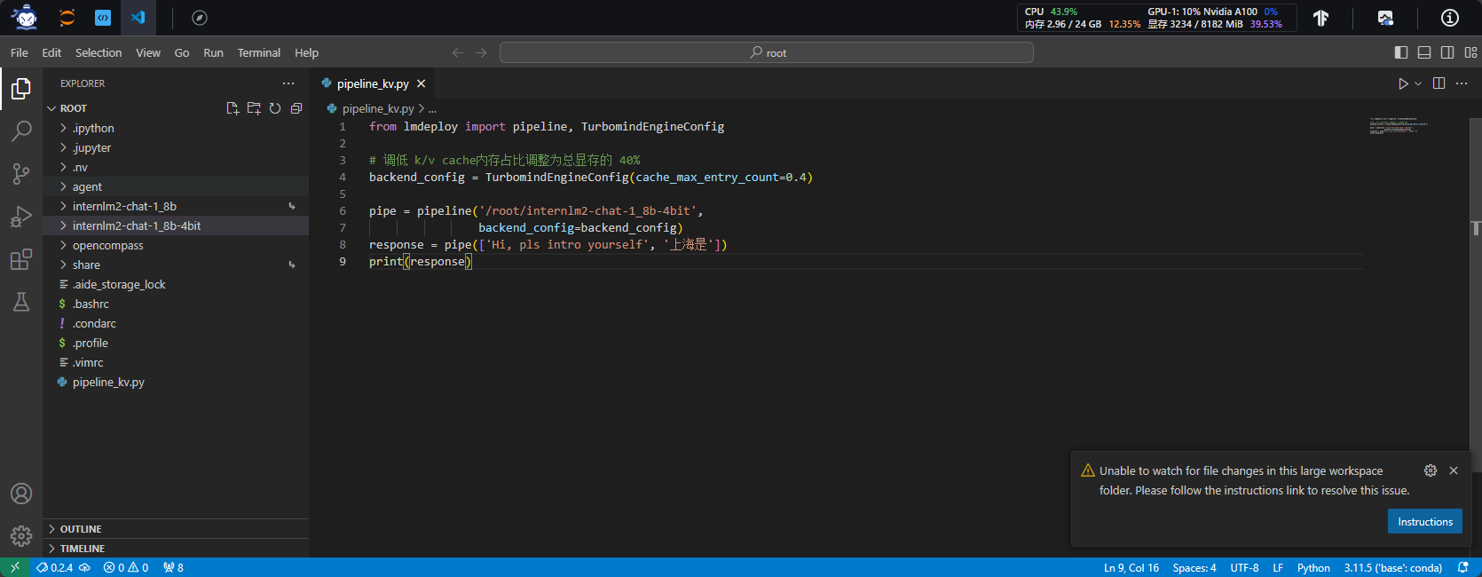Image resolution: width=1482 pixels, height=577 pixels.
Task: Click the Instructions button in notification
Action: [x=1424, y=522]
